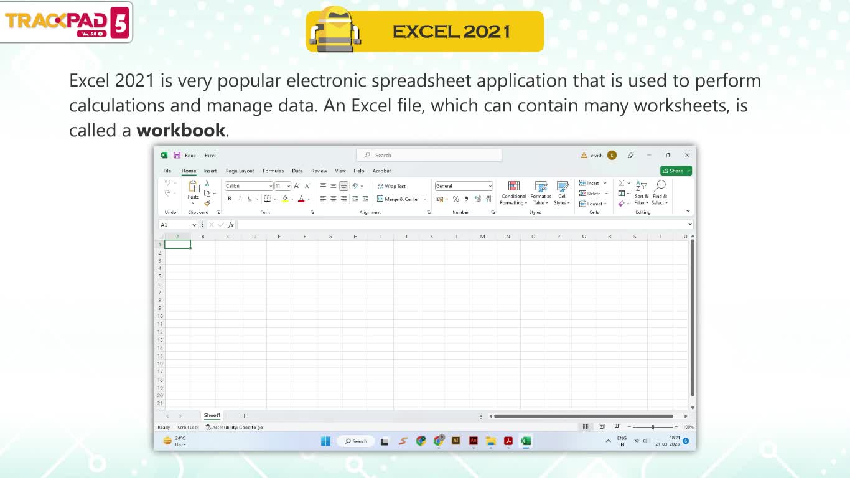Open the Excel icon in Windows taskbar
The image size is (850, 478).
pyautogui.click(x=525, y=441)
